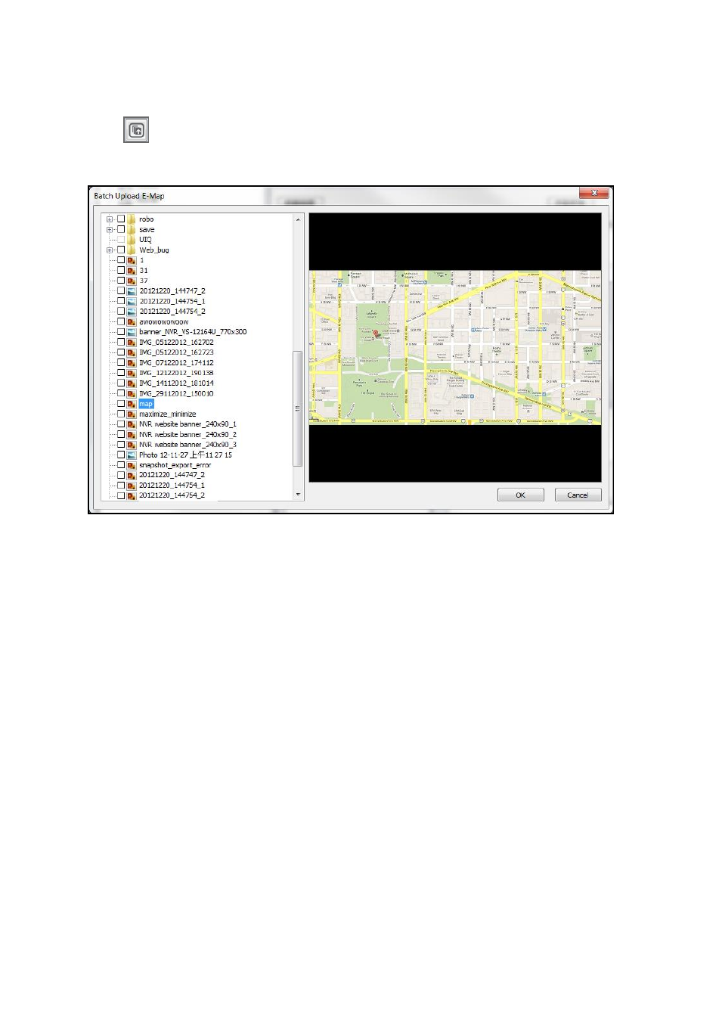The width and height of the screenshot is (722, 1021).
Task: Select file name 'IMG_07122012_174112'
Action: click(x=176, y=362)
